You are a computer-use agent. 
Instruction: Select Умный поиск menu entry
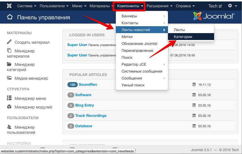(133, 85)
